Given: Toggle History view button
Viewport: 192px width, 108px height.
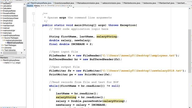Looking at the screenshot, I should [37, 6].
